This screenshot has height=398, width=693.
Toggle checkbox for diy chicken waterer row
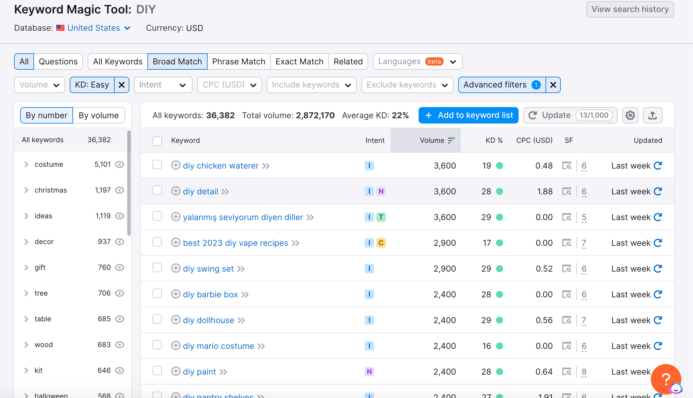pyautogui.click(x=157, y=165)
